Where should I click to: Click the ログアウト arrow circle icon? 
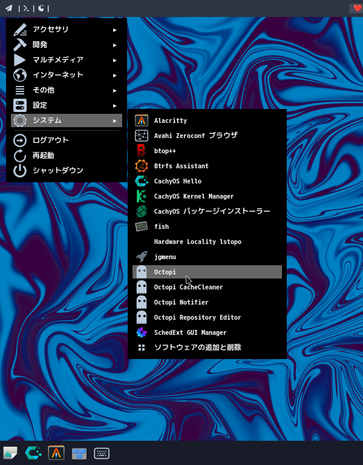pos(20,140)
